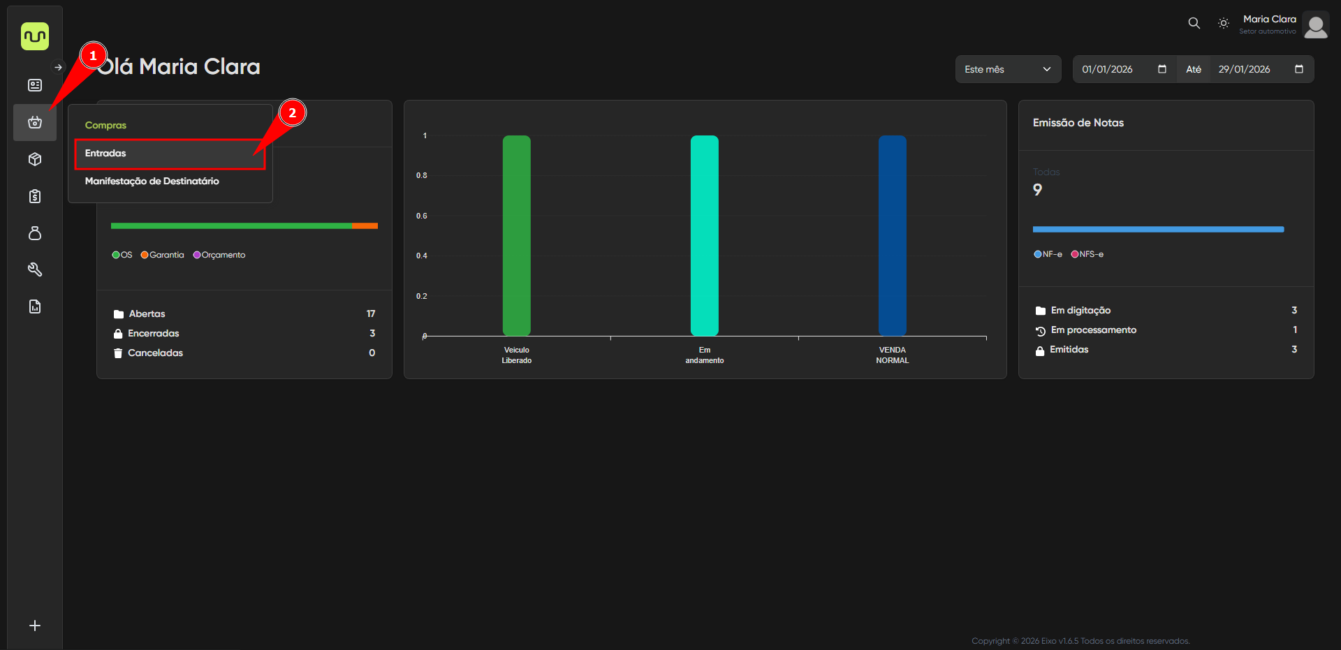The width and height of the screenshot is (1341, 650).
Task: Click the Eixo logo in the sidebar
Action: [35, 36]
